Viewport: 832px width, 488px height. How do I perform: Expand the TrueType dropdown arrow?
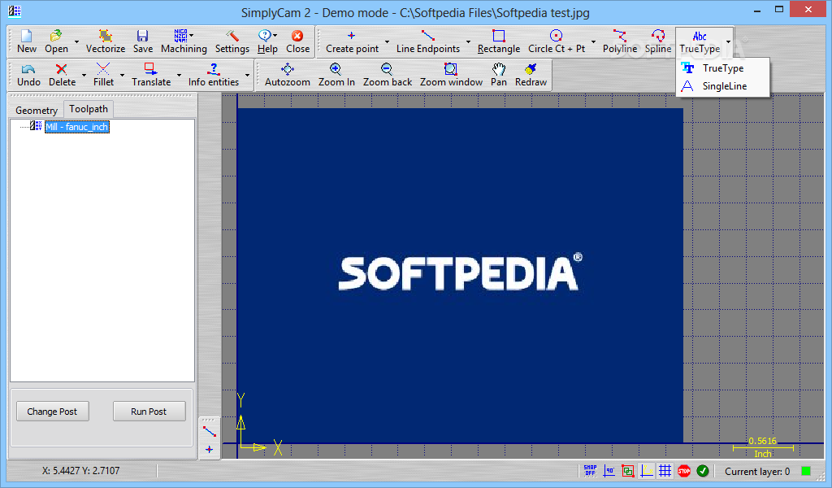click(x=728, y=42)
